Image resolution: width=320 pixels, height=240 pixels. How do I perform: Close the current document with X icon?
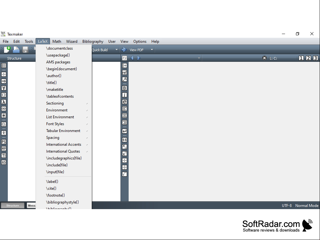click(264, 58)
